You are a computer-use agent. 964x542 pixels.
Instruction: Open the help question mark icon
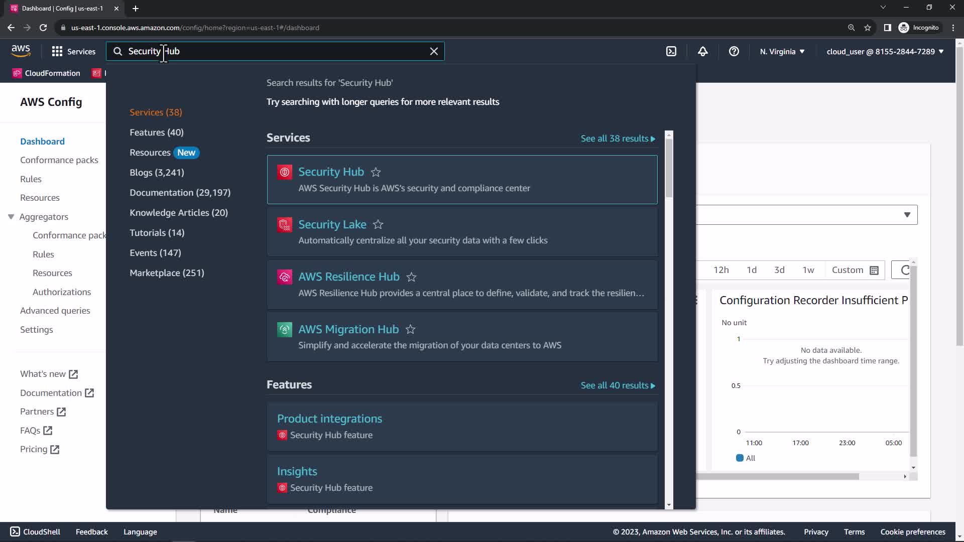pyautogui.click(x=734, y=51)
